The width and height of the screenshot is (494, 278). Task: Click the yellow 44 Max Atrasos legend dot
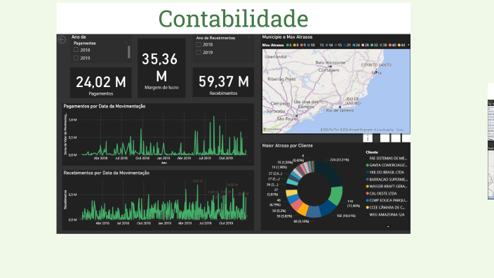[399, 45]
